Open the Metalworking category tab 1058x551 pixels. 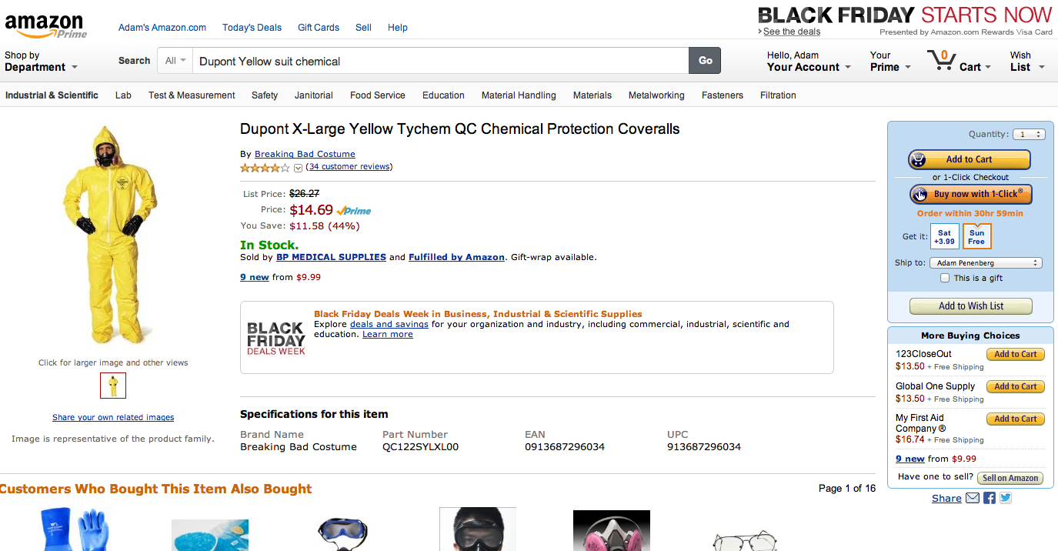(656, 95)
